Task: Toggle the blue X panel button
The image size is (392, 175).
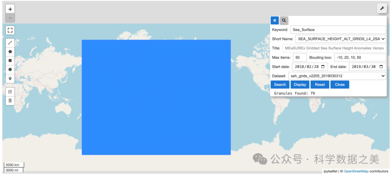Action: [275, 21]
